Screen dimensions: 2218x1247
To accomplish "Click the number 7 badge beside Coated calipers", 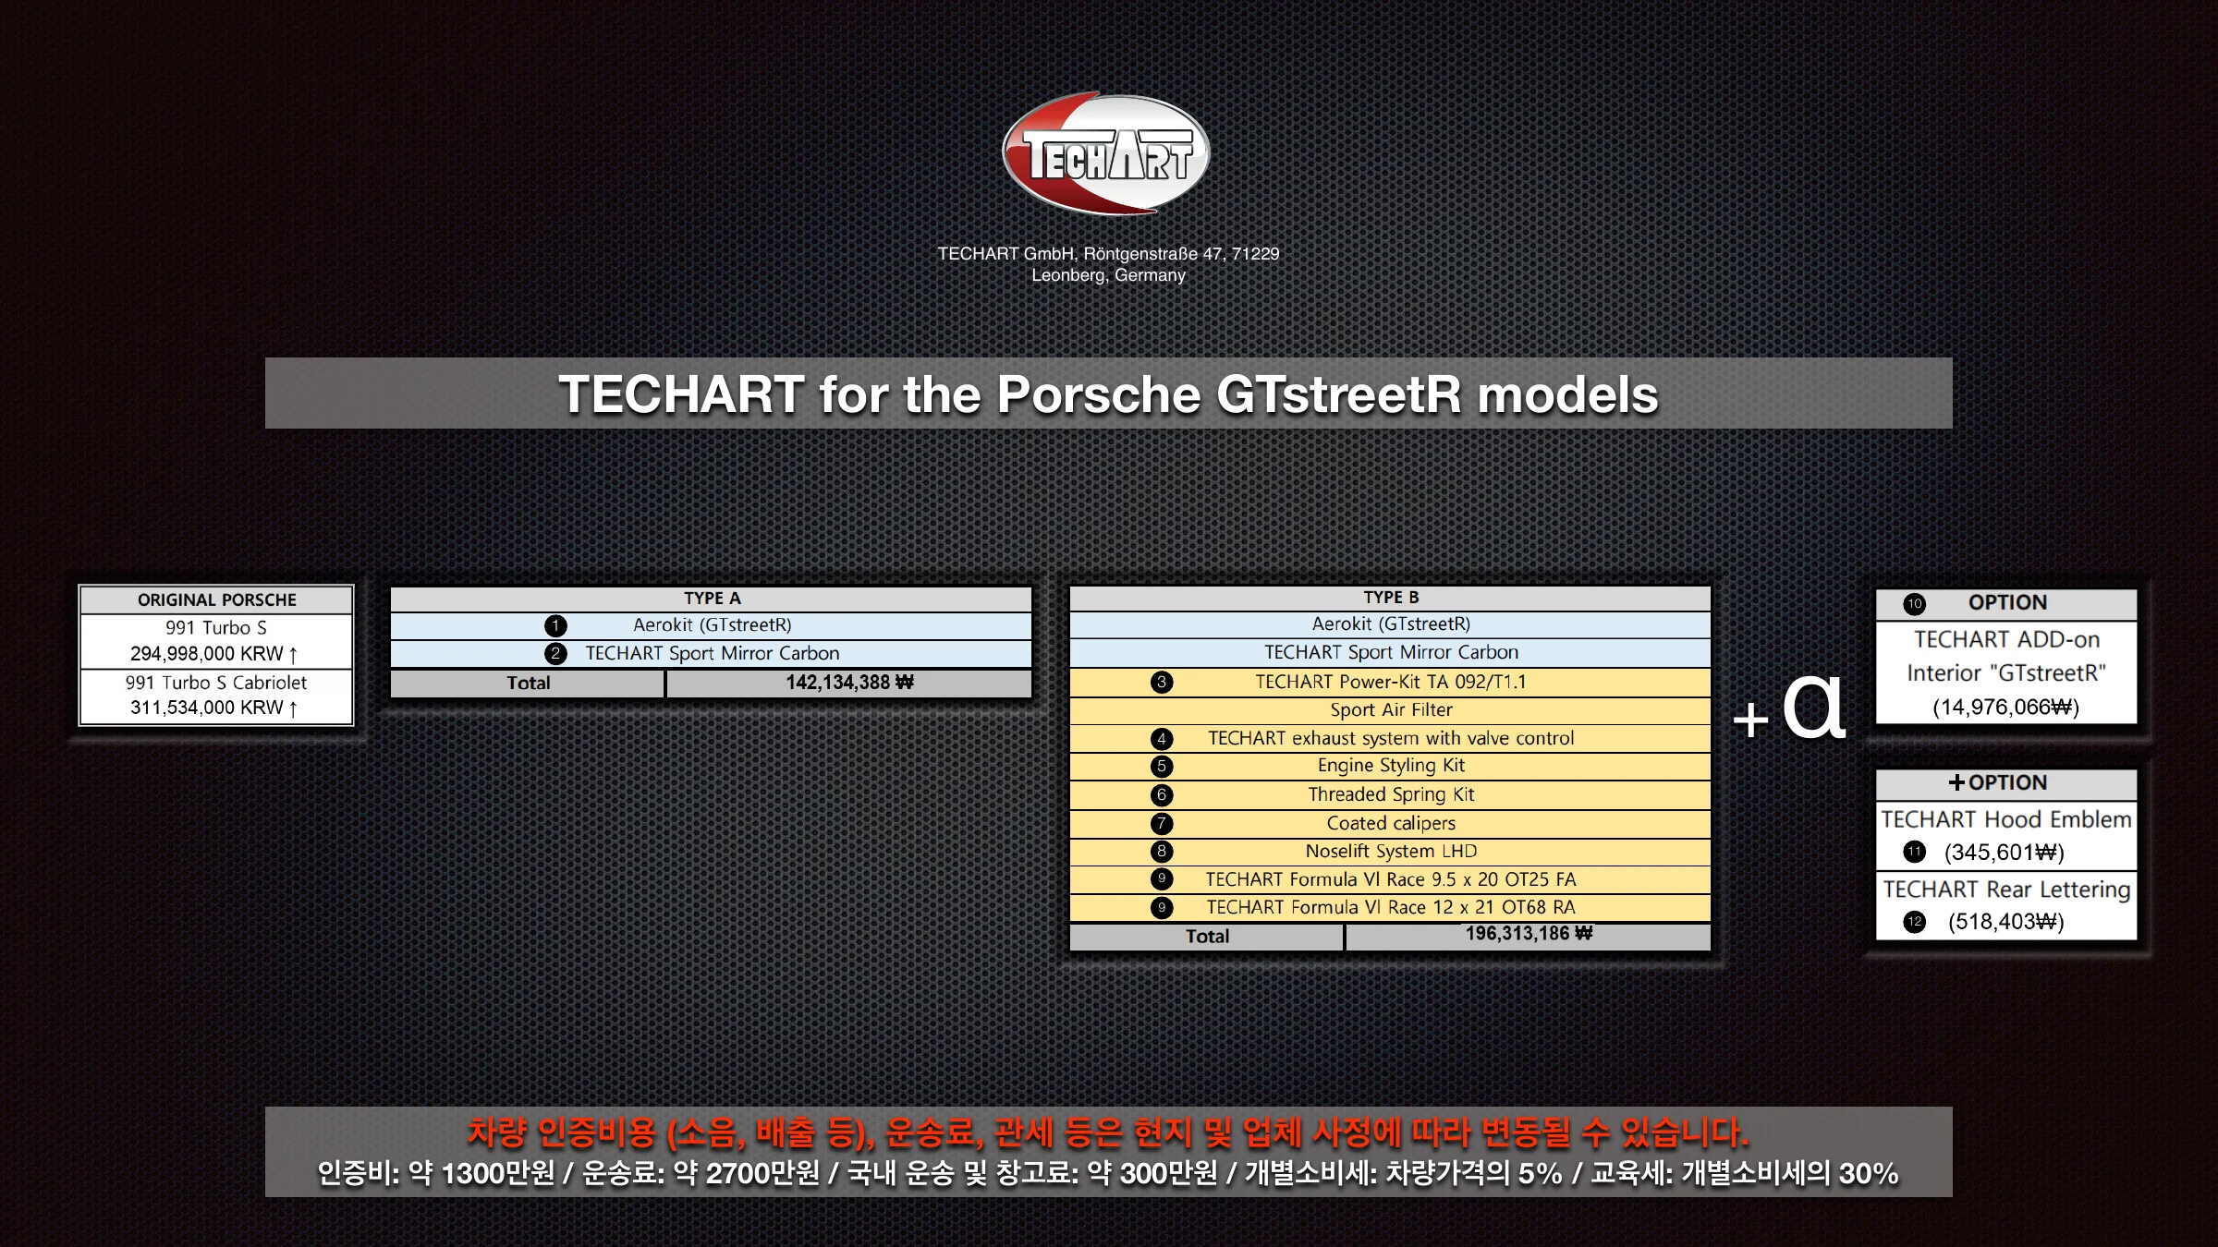I will pos(1162,824).
